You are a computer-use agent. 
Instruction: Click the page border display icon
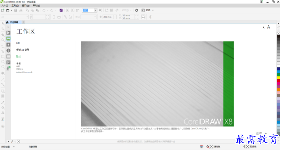pyautogui.click(x=143, y=17)
